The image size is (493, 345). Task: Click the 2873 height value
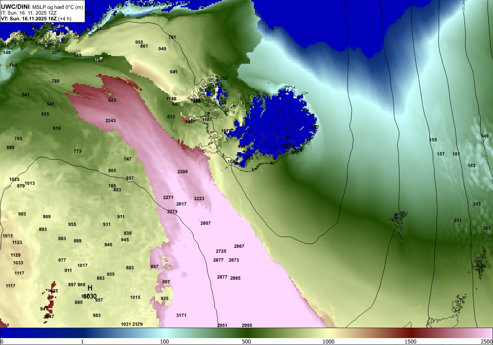(234, 260)
